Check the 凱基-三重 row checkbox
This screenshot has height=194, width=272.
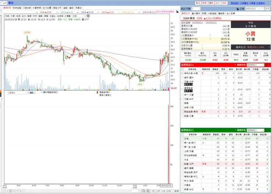182,116
